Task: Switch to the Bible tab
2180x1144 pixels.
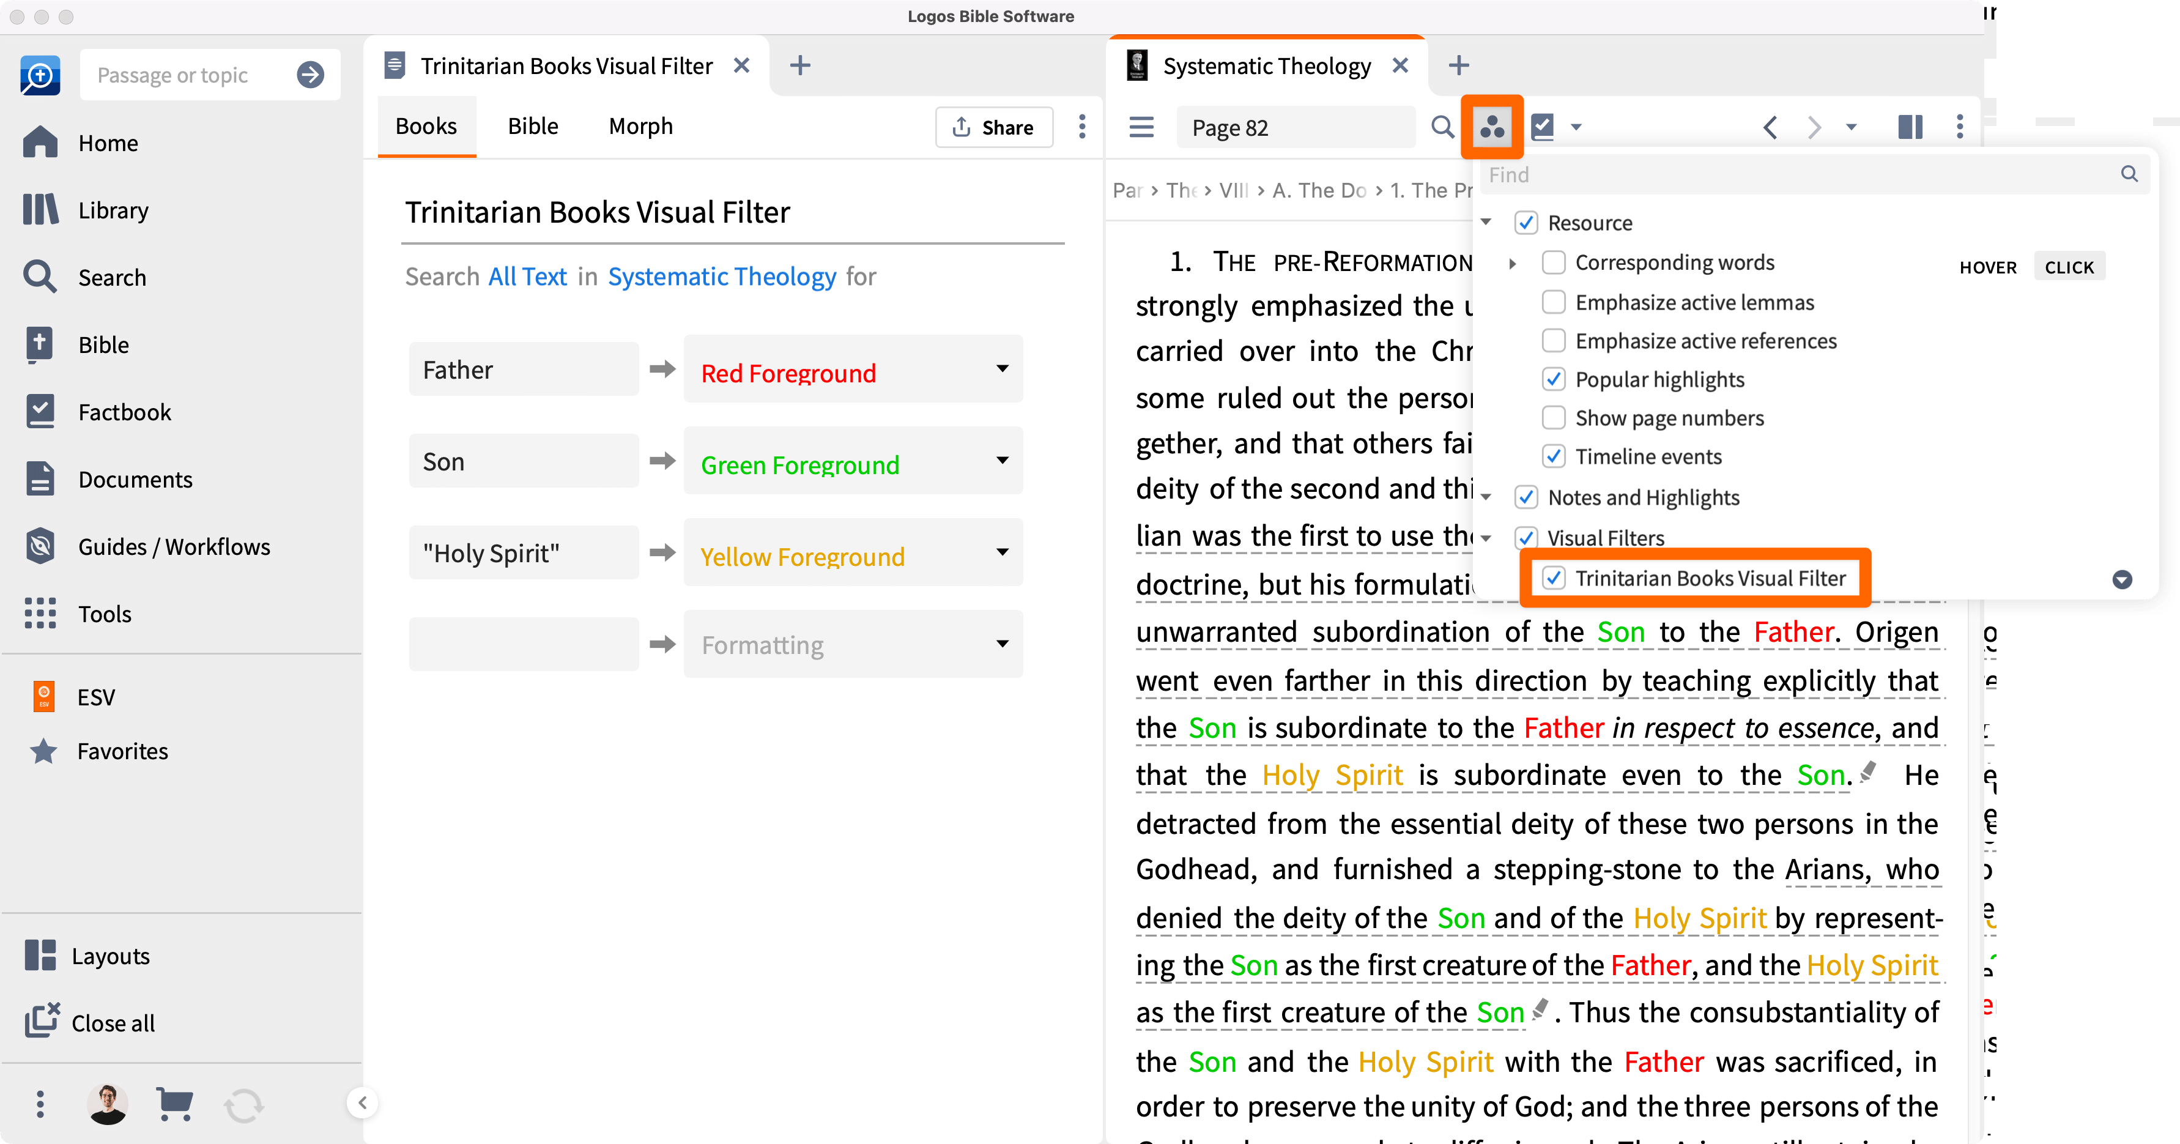Action: click(x=532, y=126)
